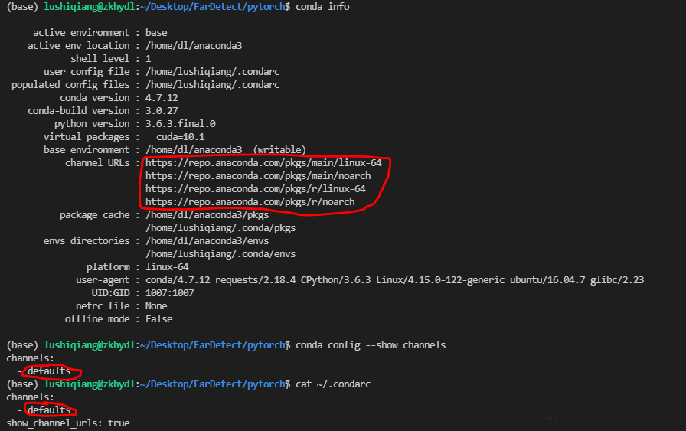Select 'defaults' entry directly above show_channel_urls
Viewport: 686px width, 431px height.
(49, 410)
